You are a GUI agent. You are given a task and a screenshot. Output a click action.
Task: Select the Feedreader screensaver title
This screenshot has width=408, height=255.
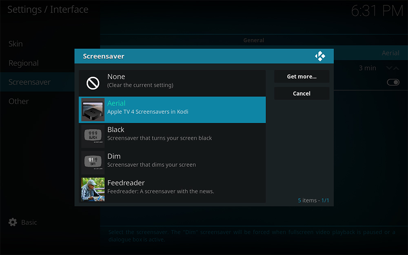[x=126, y=183]
